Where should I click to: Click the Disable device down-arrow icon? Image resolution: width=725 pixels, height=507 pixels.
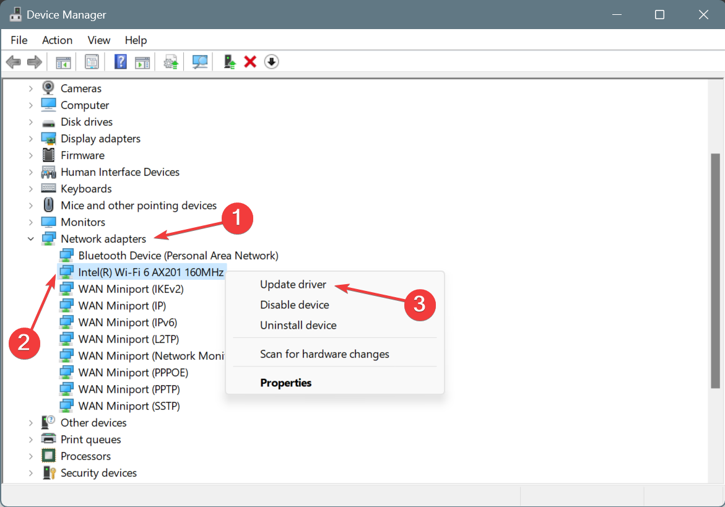point(271,61)
